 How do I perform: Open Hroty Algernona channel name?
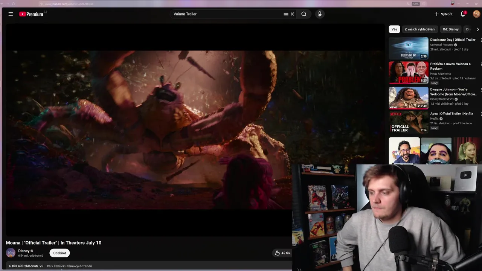[441, 74]
